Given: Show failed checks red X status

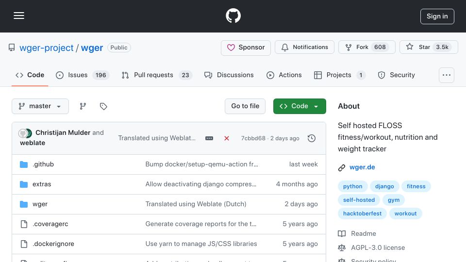Looking at the screenshot, I should [227, 138].
